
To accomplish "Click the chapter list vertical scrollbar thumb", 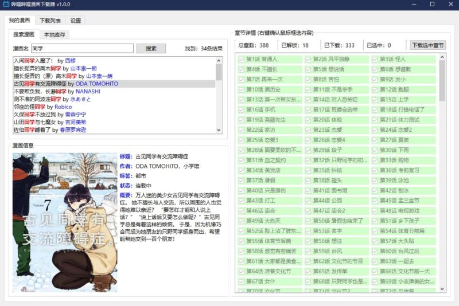I will (x=442, y=79).
